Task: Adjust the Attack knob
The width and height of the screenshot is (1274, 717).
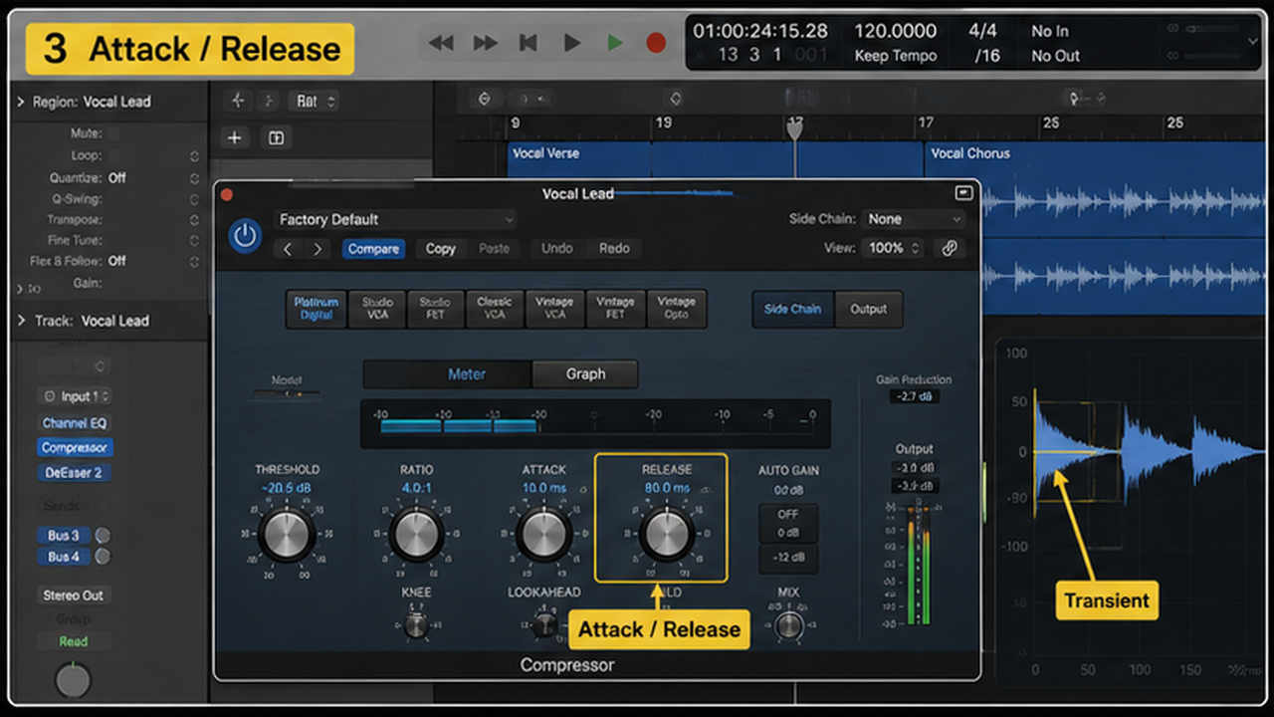Action: point(544,535)
